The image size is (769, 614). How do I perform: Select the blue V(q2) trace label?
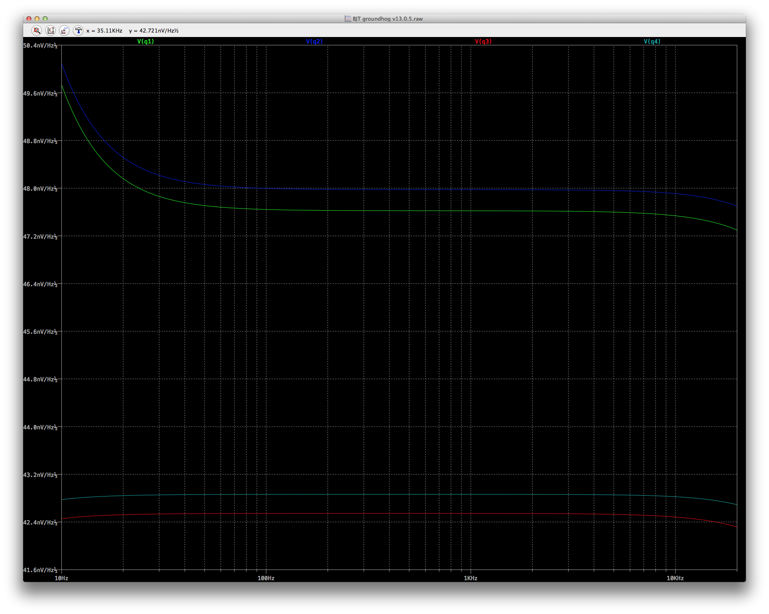click(x=314, y=41)
